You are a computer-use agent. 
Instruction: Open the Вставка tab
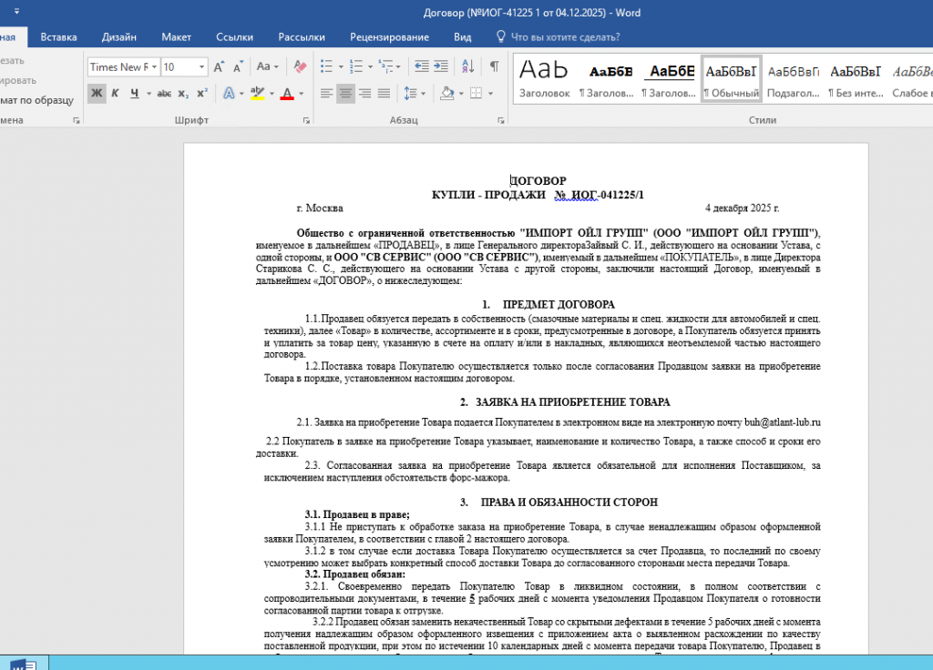click(x=58, y=36)
